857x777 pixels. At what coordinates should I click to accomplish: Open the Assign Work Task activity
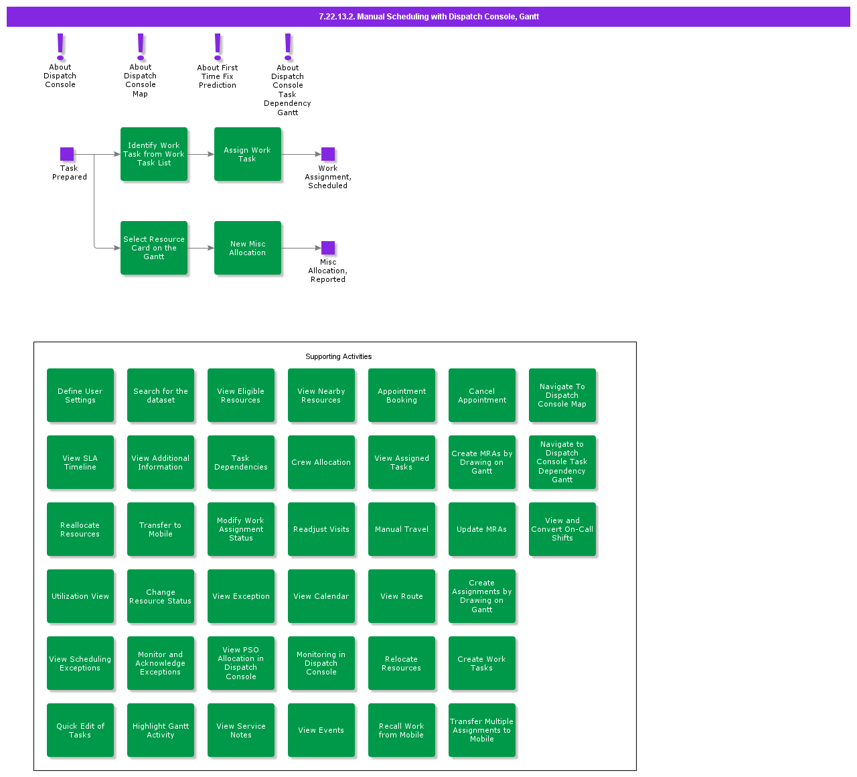tap(248, 154)
